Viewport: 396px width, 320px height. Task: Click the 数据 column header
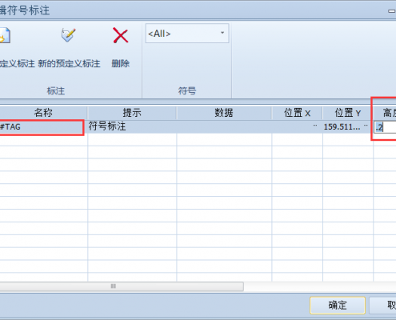pos(224,113)
